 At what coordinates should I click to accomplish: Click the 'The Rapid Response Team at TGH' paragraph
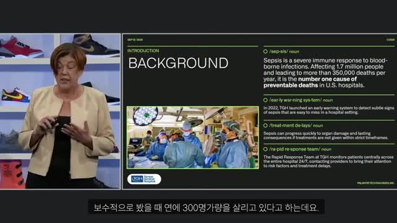[328, 161]
